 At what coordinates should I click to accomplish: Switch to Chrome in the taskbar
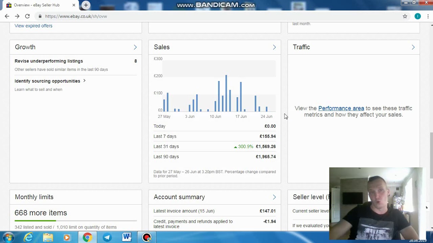[87, 238]
